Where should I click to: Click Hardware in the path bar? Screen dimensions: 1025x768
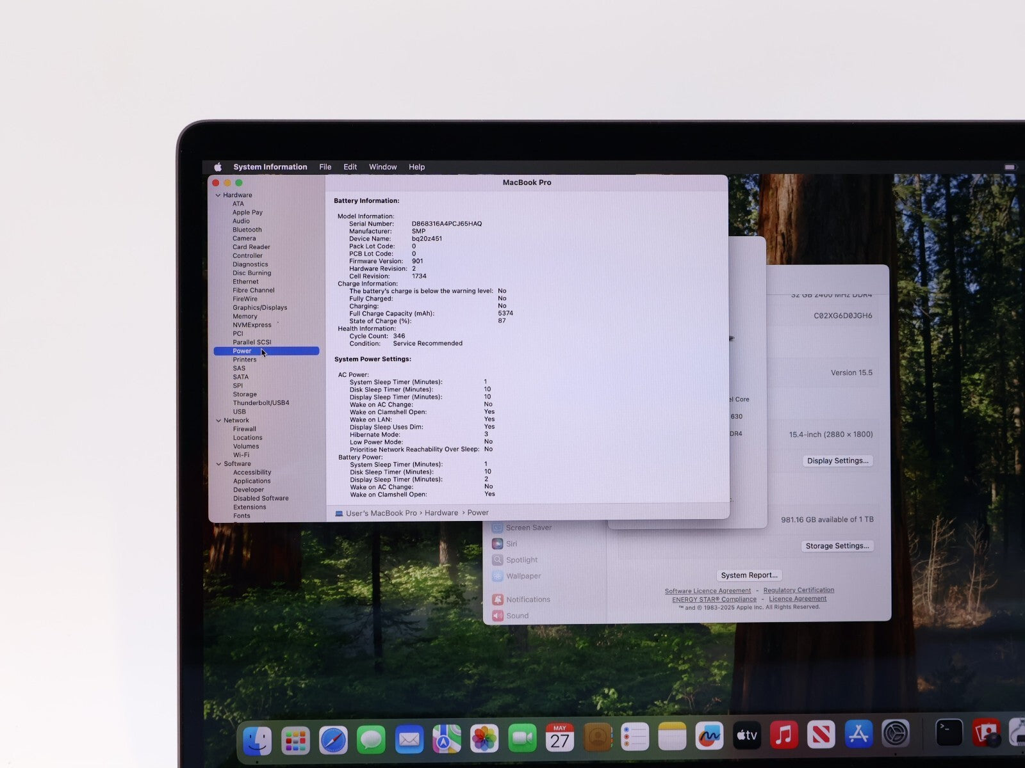point(441,513)
